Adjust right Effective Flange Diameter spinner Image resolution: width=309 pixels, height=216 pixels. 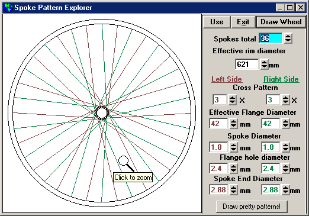pos(285,124)
